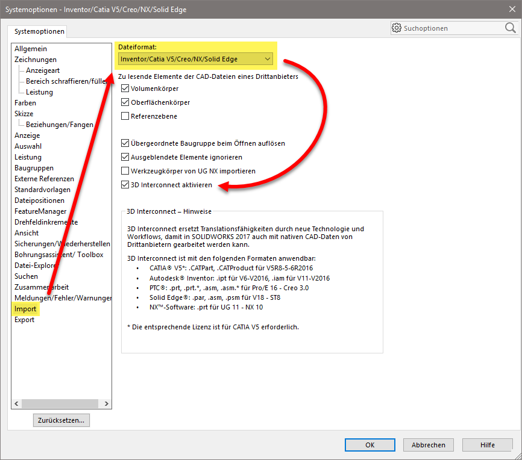Screen dimensions: 522x460
Task: Click the Abbrechen button
Action: 429,445
